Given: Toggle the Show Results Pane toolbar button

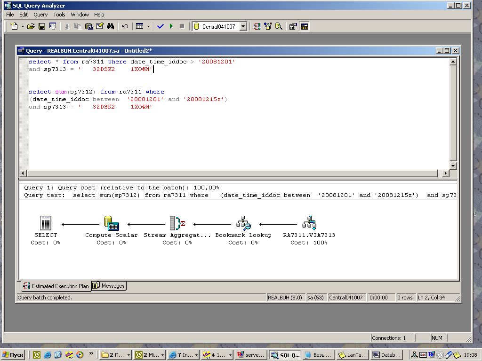Looking at the screenshot, I should tap(305, 26).
